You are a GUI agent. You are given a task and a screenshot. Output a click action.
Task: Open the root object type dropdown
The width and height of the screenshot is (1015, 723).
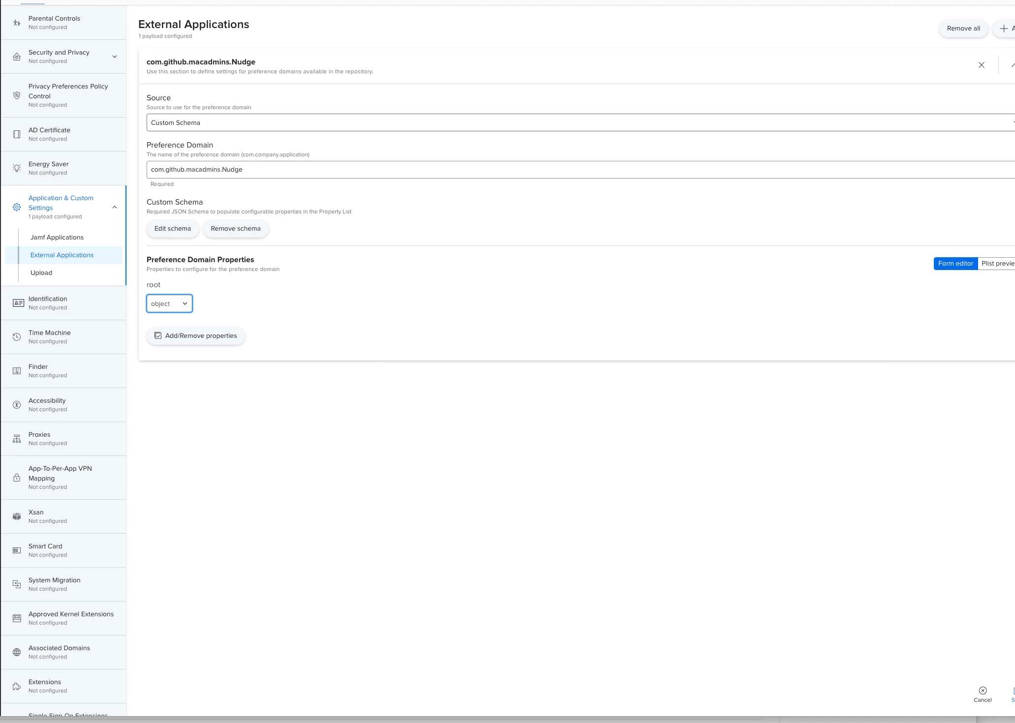(x=169, y=303)
